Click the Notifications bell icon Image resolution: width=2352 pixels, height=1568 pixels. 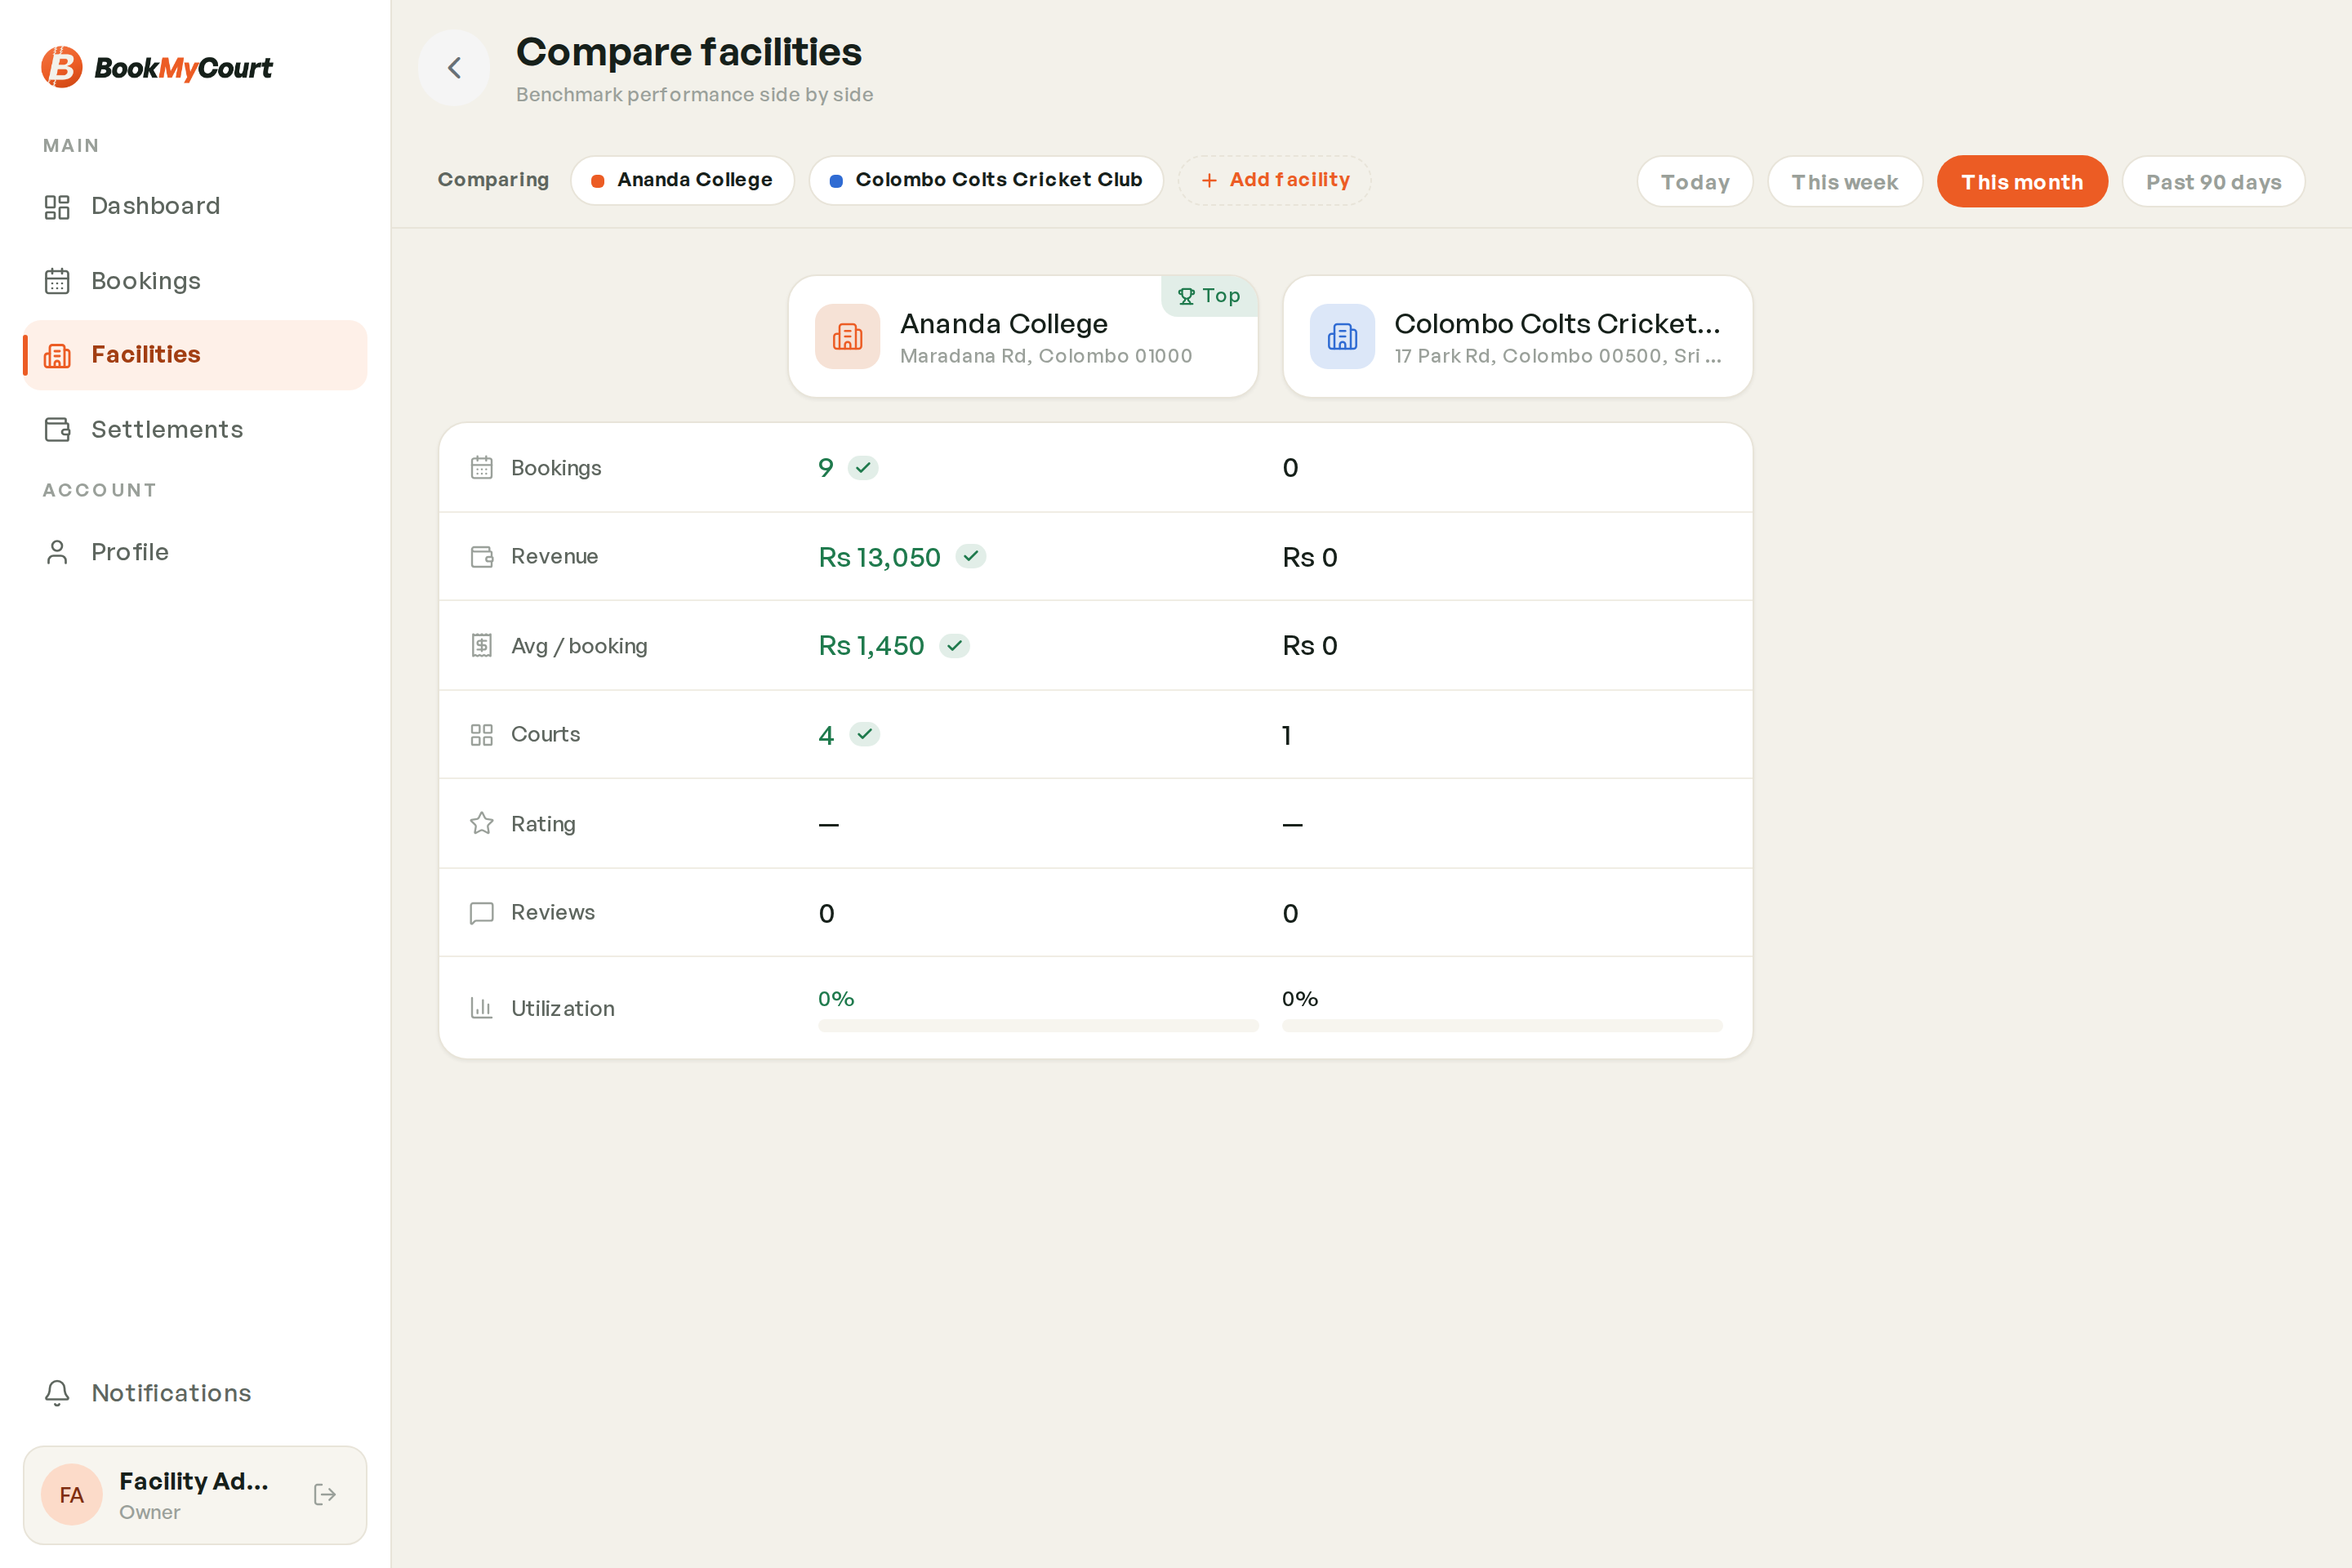point(57,1393)
